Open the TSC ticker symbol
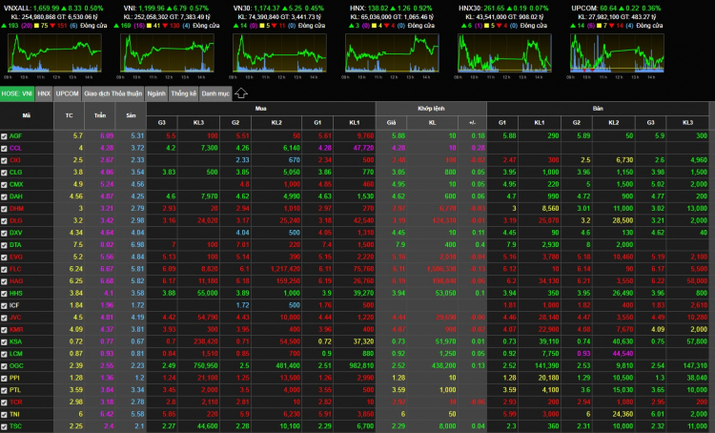Screen dimensions: 715x433 16,424
